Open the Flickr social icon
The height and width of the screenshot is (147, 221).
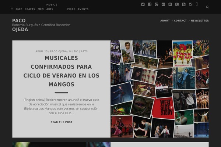(163, 4)
